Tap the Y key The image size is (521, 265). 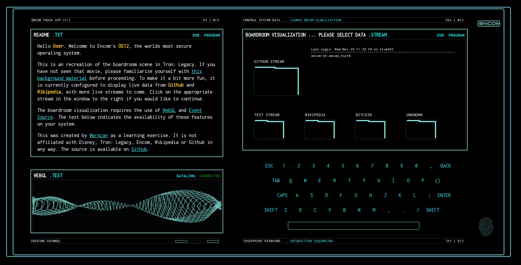(x=364, y=181)
